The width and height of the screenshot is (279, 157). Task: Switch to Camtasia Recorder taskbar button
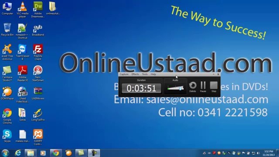pos(94,153)
